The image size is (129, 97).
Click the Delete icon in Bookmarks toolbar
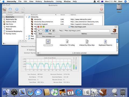coord(101,9)
